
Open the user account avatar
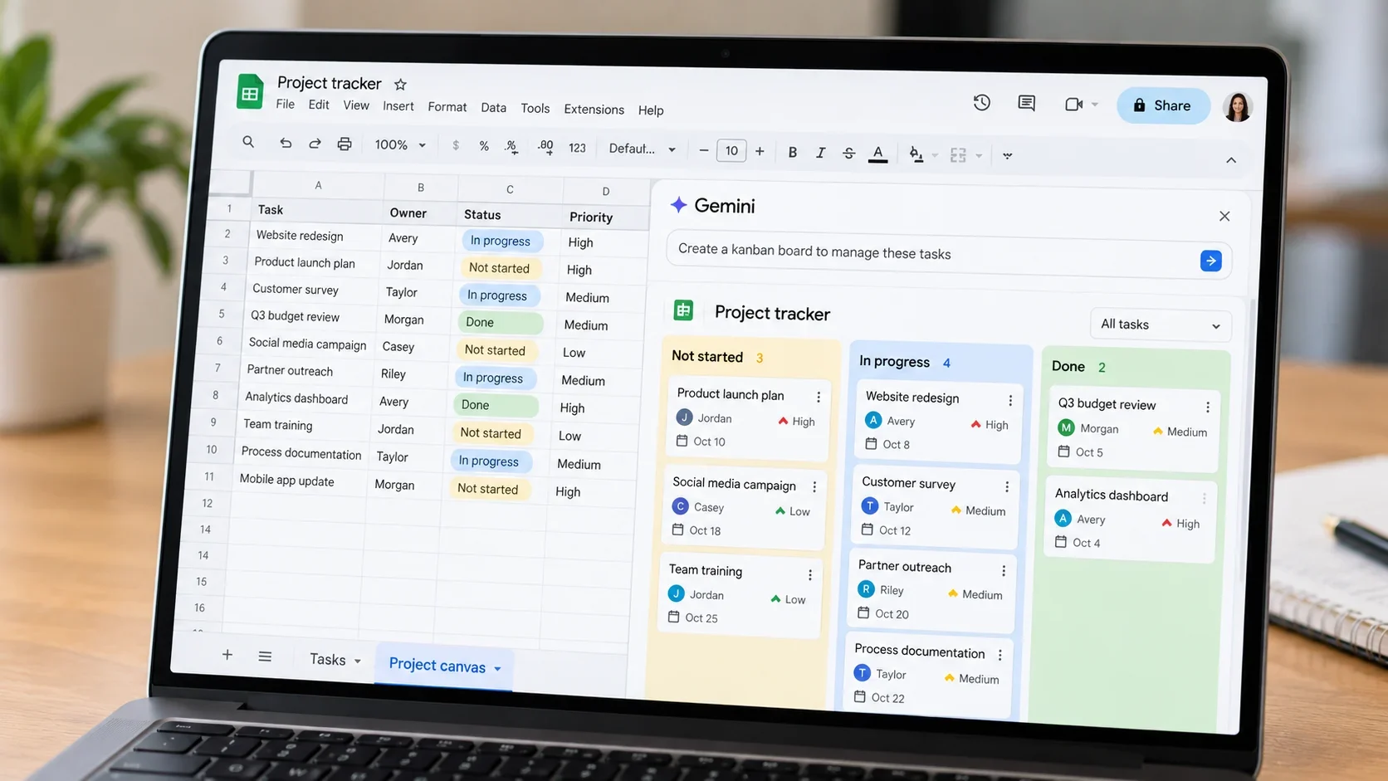click(1238, 107)
